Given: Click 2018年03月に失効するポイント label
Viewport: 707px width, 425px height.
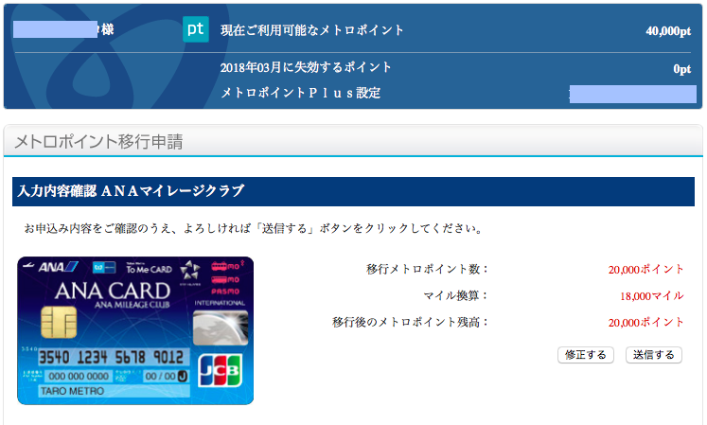Looking at the screenshot, I should [306, 67].
